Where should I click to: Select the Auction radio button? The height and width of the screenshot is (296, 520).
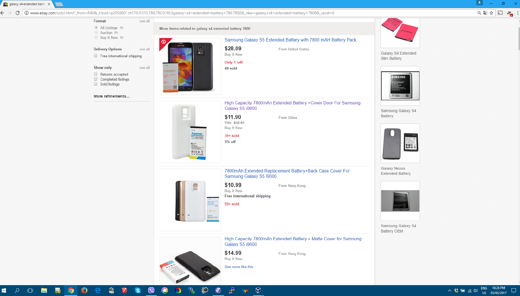click(96, 33)
